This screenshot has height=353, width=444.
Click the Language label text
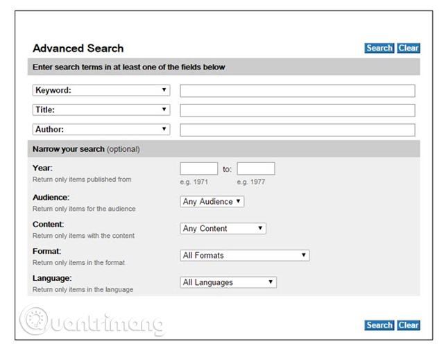click(x=52, y=278)
